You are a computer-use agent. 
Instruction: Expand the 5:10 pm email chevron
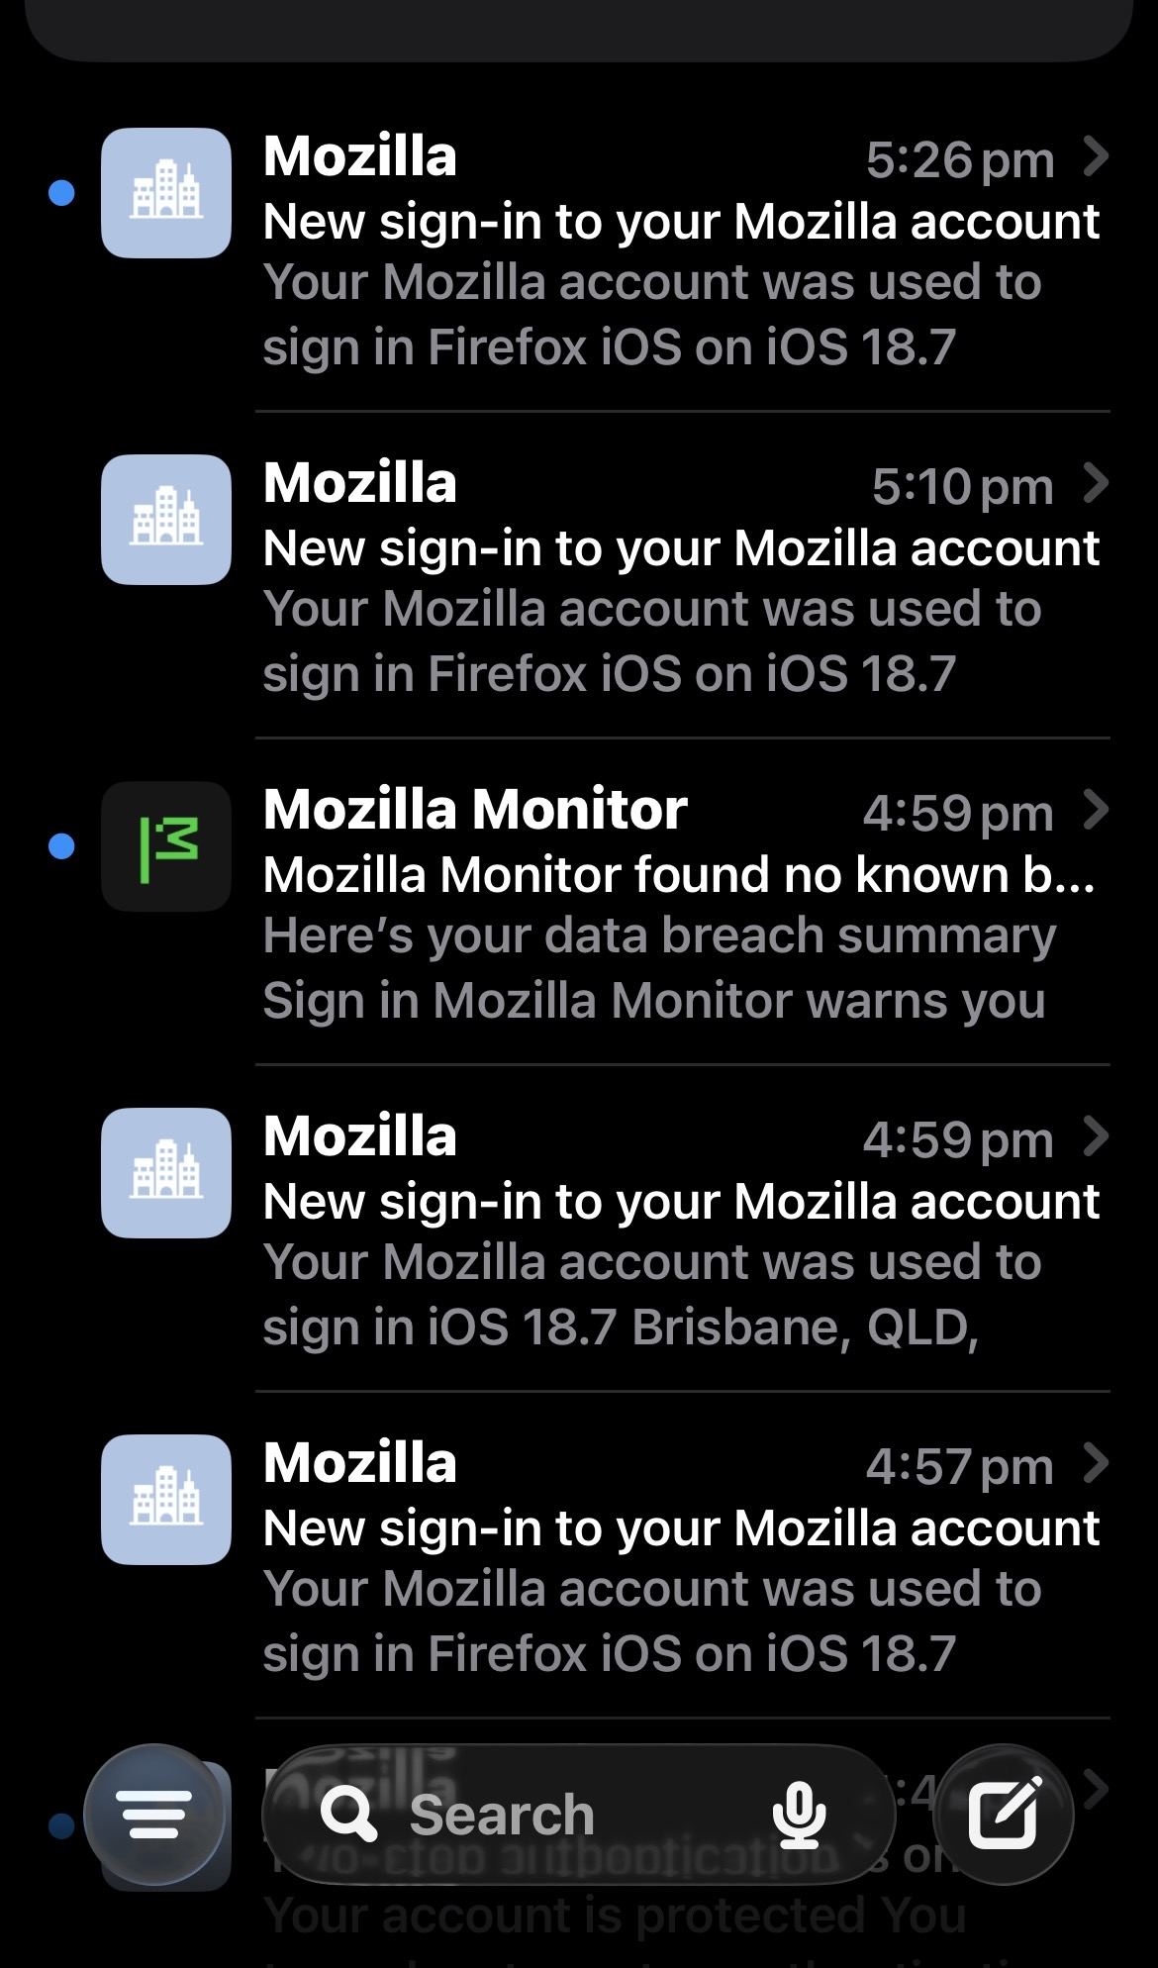coord(1096,483)
